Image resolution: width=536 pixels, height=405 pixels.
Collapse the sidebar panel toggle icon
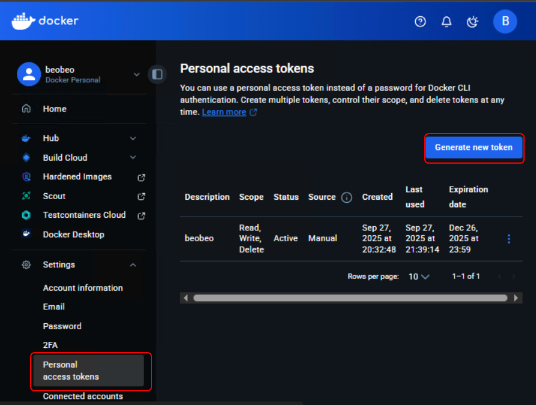click(x=157, y=74)
